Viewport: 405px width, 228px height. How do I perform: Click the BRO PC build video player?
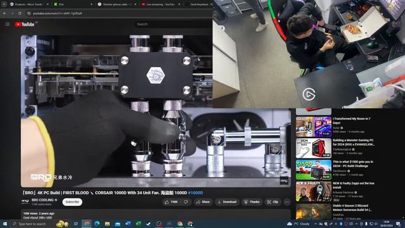[156, 111]
